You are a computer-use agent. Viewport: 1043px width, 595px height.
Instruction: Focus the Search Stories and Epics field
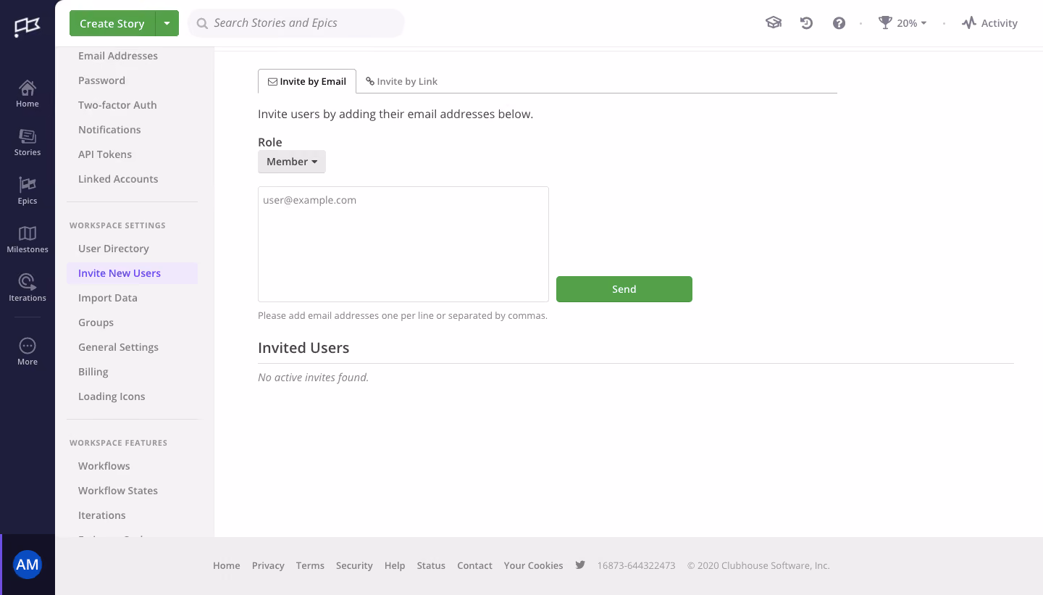[296, 23]
